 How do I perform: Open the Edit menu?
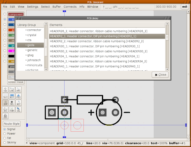click(12, 6)
